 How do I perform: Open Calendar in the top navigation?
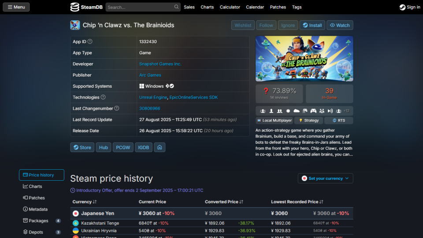[255, 7]
